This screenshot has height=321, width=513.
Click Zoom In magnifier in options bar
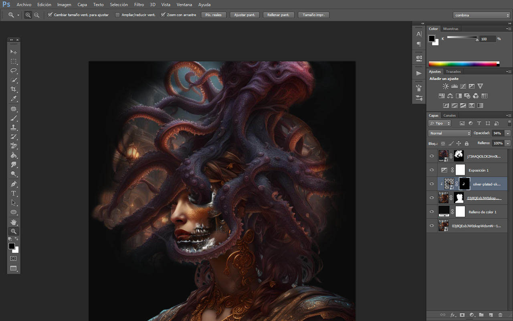click(x=28, y=15)
